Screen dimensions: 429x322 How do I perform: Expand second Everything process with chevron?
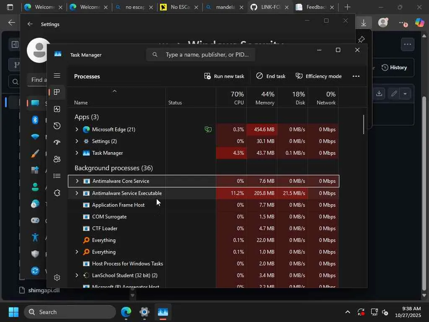tap(77, 252)
